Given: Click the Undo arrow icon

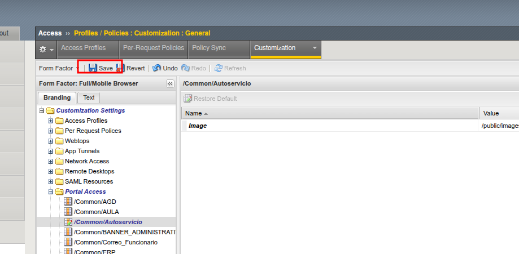Looking at the screenshot, I should point(156,68).
